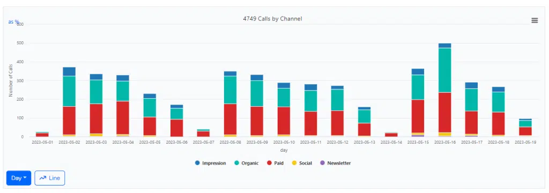This screenshot has height=193, width=549.
Task: Toggle the Impression series label in legend
Action: 214,163
